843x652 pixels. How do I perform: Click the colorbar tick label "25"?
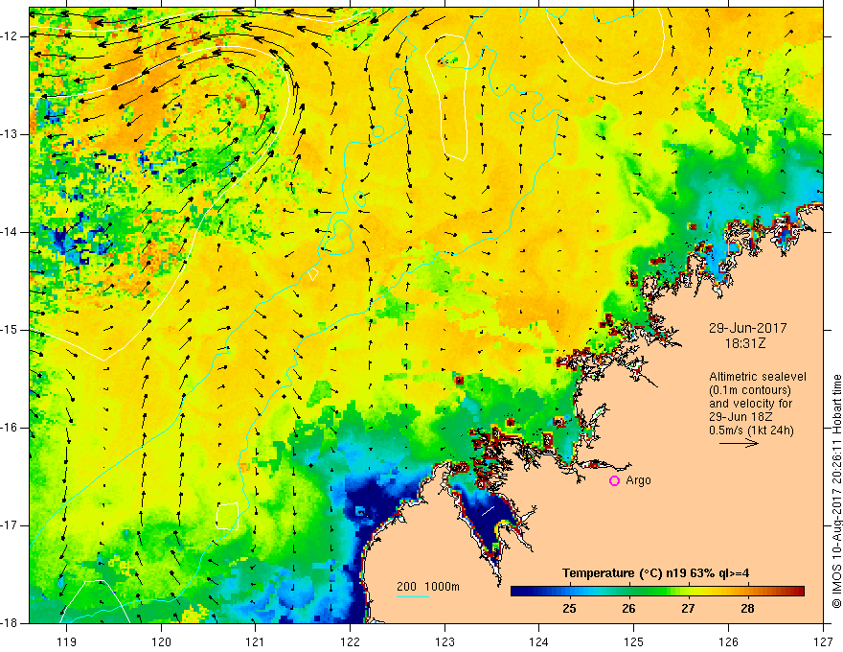pos(569,609)
